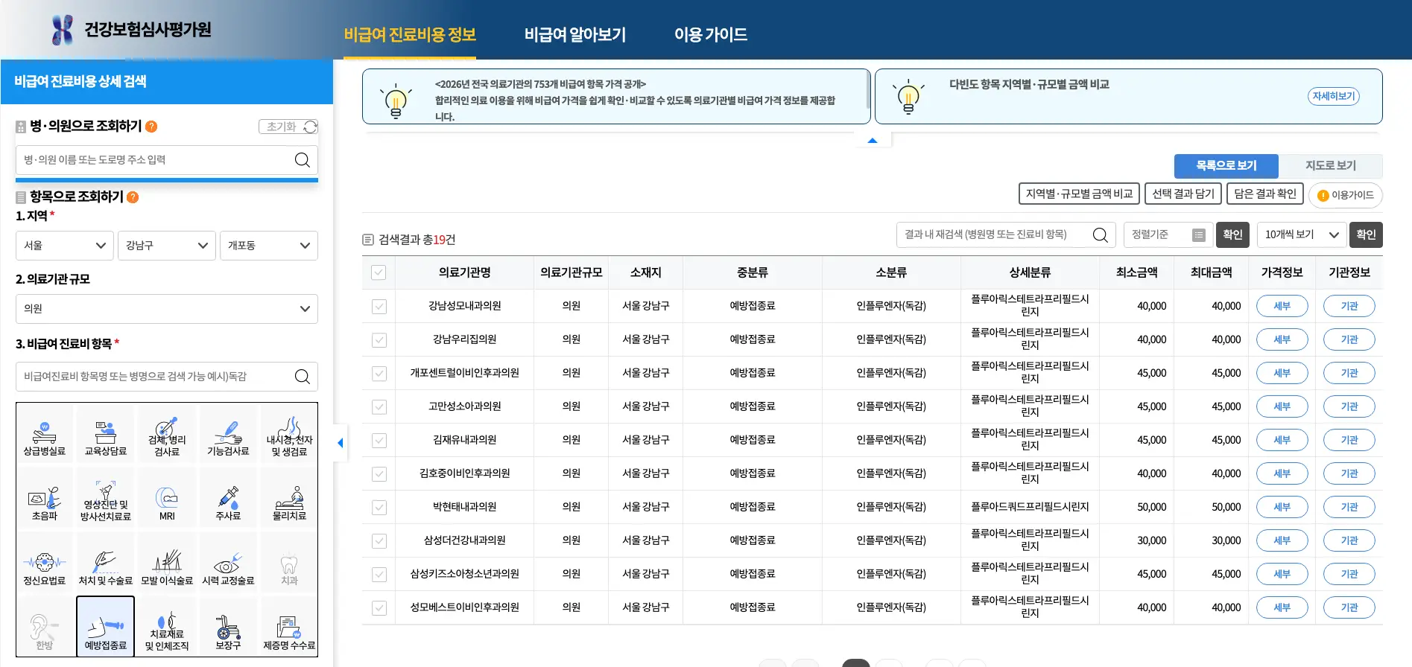The height and width of the screenshot is (667, 1412).
Task: Open the 이용 가이드 menu
Action: click(x=711, y=35)
